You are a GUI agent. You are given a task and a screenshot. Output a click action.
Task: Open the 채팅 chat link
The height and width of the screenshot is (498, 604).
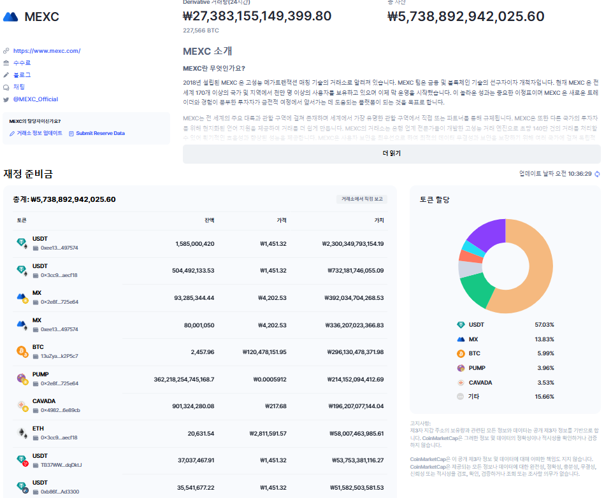19,87
